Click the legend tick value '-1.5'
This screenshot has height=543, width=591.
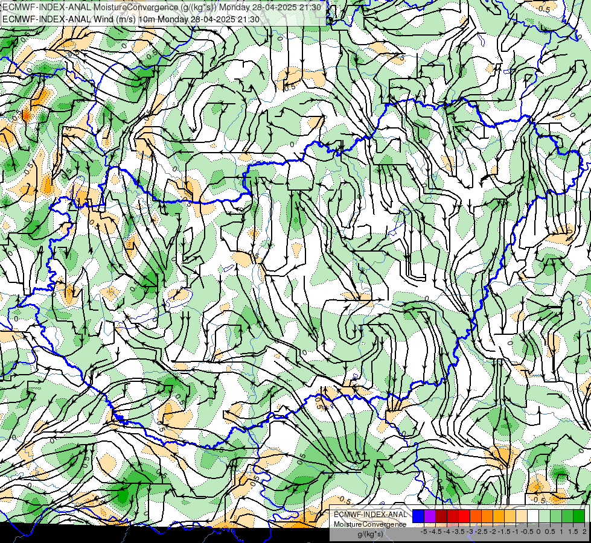click(504, 532)
